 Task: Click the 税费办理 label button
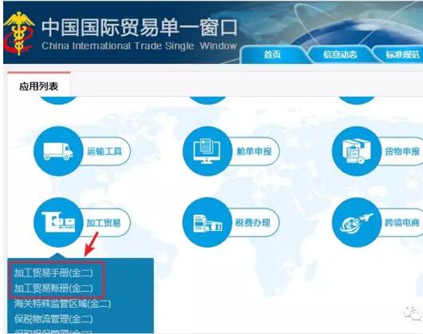pos(253,223)
